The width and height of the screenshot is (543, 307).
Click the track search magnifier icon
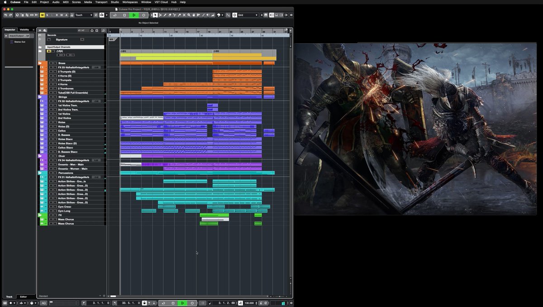(104, 30)
